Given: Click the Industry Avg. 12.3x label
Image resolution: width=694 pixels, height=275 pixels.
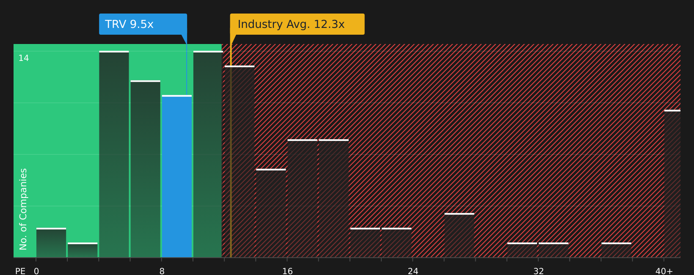Looking at the screenshot, I should point(297,24).
